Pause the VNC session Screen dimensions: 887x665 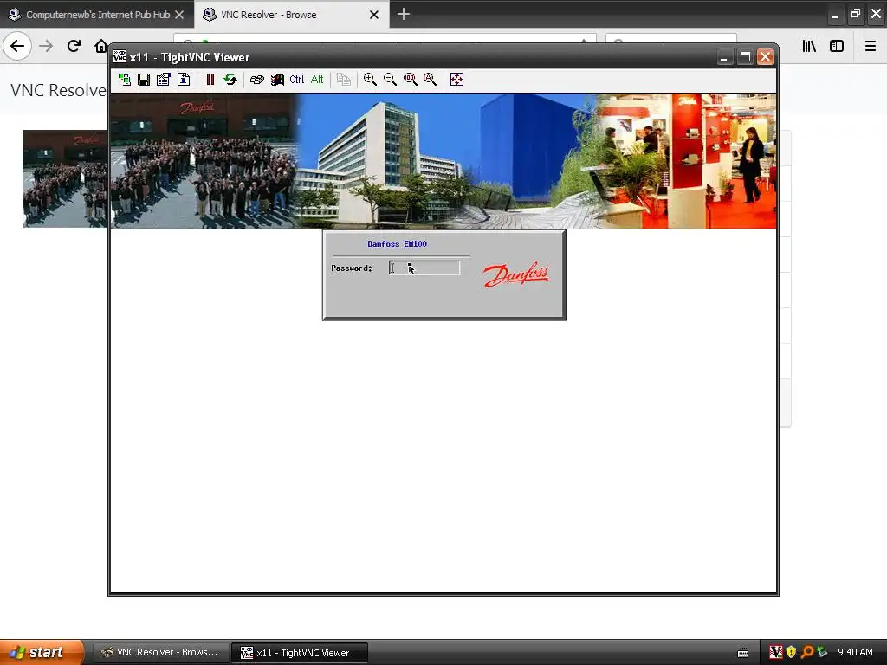pyautogui.click(x=210, y=80)
